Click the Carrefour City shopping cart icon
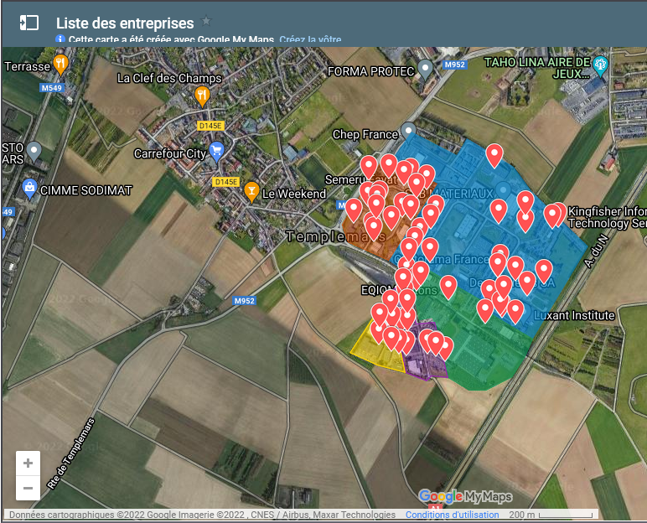Screen dimensions: 647x523 217,152
